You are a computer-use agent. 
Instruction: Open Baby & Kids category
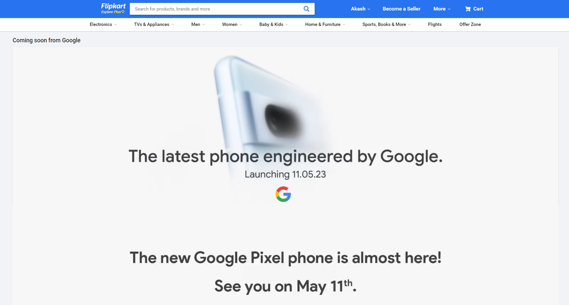pyautogui.click(x=274, y=24)
